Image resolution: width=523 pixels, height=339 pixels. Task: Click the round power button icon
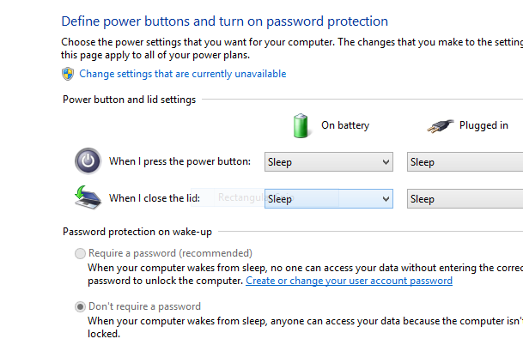pyautogui.click(x=88, y=161)
